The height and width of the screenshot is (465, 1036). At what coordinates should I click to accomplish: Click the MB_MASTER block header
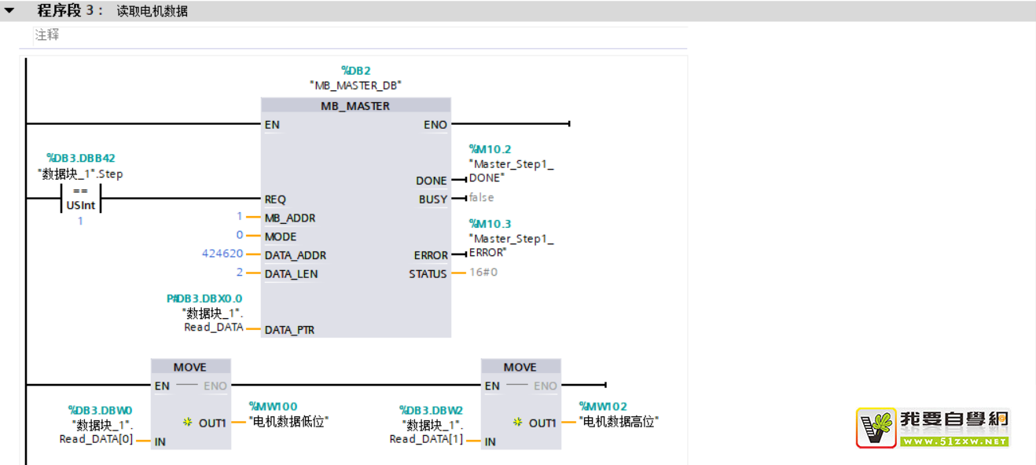coord(355,106)
